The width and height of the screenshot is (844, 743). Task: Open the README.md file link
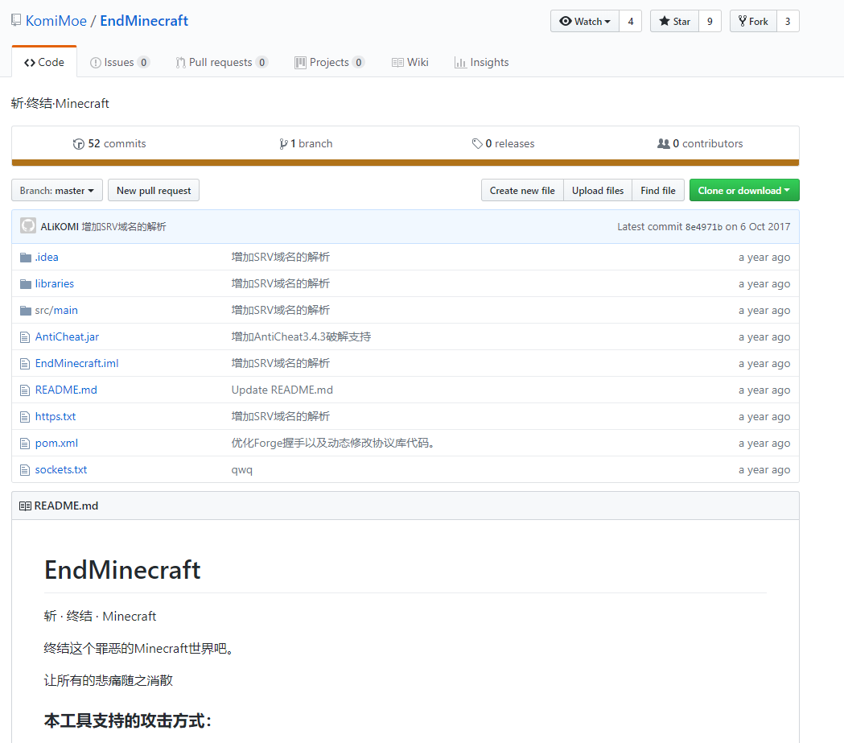point(66,390)
